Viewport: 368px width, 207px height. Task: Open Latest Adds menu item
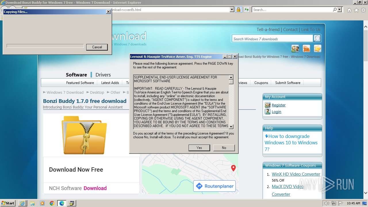(110, 83)
